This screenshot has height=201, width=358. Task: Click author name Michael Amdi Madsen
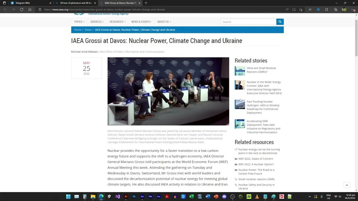pos(84,52)
